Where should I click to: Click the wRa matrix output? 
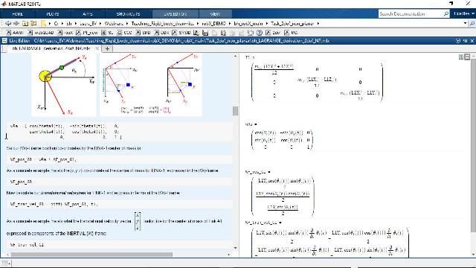coord(282,141)
